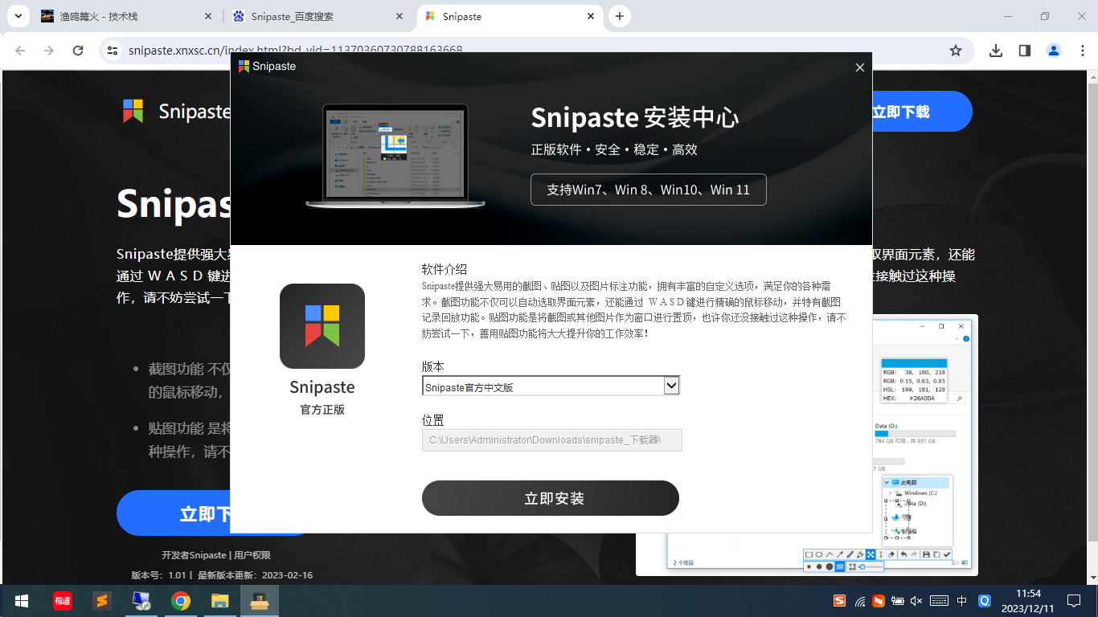Click the active installer icon in taskbar
1098x617 pixels.
[260, 601]
